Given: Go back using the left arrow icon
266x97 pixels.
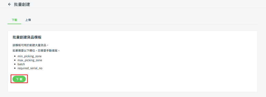Looking at the screenshot, I should (x=10, y=4).
